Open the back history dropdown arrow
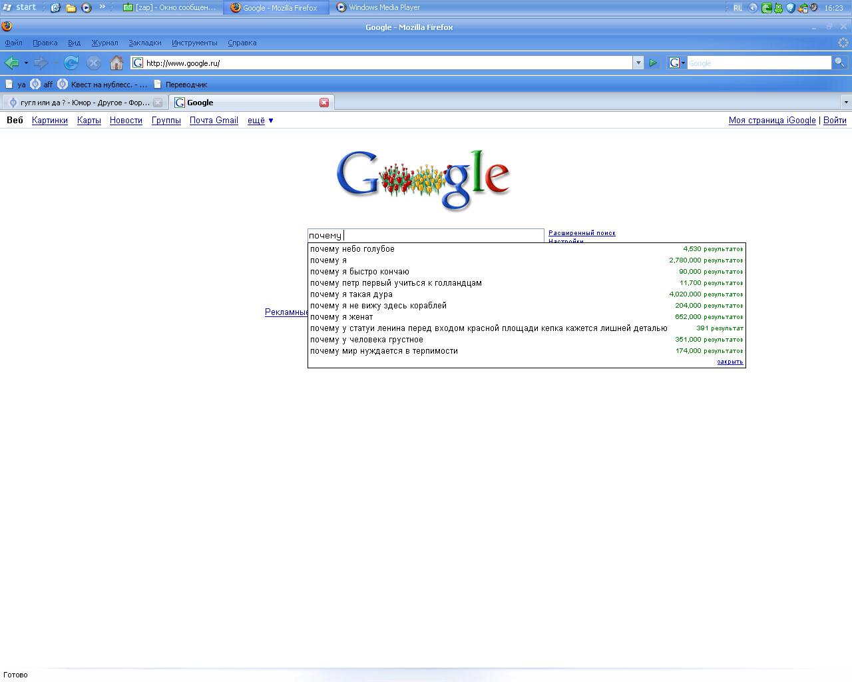This screenshot has width=852, height=682. [x=26, y=63]
